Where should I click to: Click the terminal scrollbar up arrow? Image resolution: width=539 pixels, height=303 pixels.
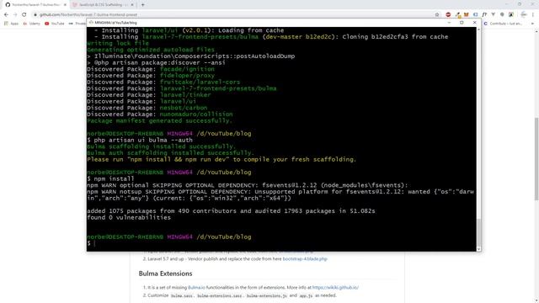[x=478, y=30]
